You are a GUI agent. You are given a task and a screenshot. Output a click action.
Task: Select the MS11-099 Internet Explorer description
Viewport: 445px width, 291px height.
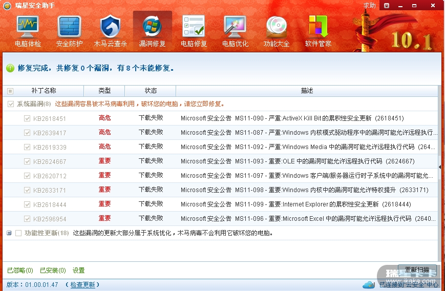(296, 204)
